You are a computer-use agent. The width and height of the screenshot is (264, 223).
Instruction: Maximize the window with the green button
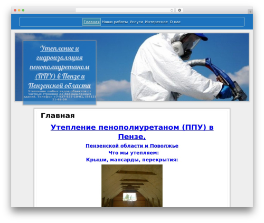click(23, 11)
